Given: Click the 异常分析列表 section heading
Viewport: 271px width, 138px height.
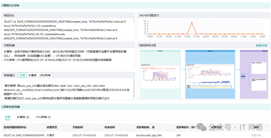Looking at the screenshot, I should (x=12, y=107).
